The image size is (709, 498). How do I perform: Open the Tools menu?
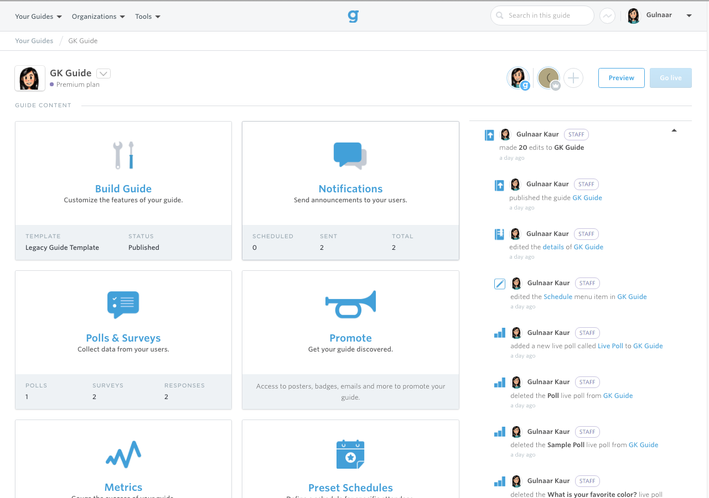click(147, 16)
